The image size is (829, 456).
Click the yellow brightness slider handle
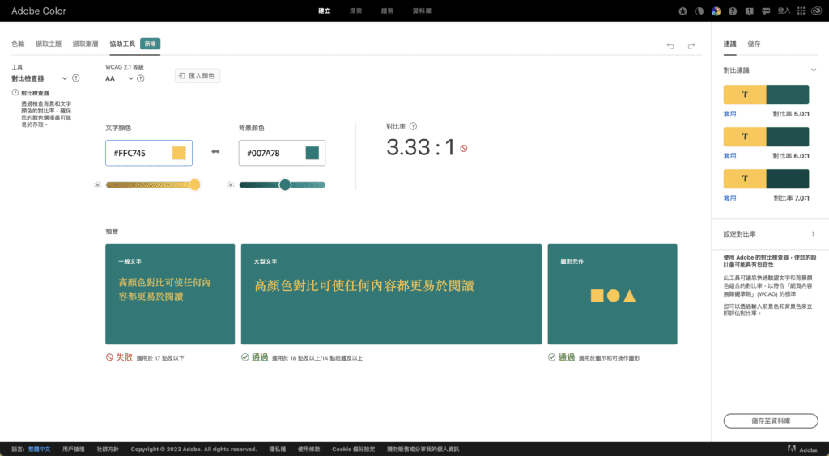(194, 184)
